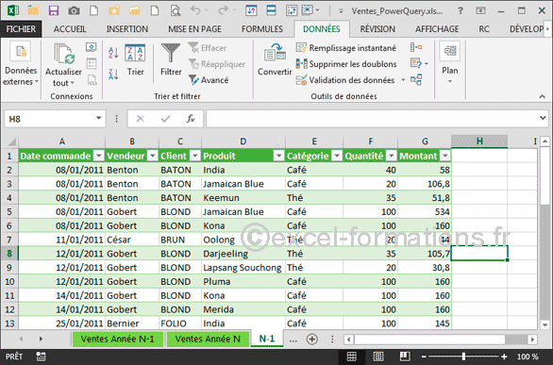This screenshot has height=365, width=553.
Task: Select the cell containing Lapsang Souchong
Action: 243,268
